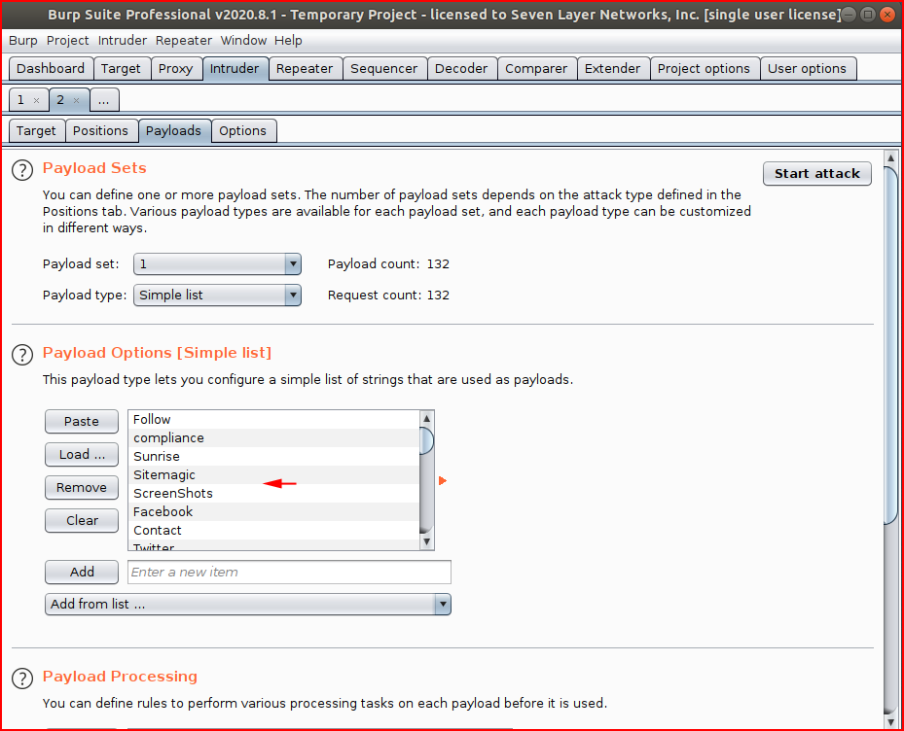Viewport: 904px width, 731px height.
Task: Select 'Sitemagic' in the payload list
Action: (273, 474)
